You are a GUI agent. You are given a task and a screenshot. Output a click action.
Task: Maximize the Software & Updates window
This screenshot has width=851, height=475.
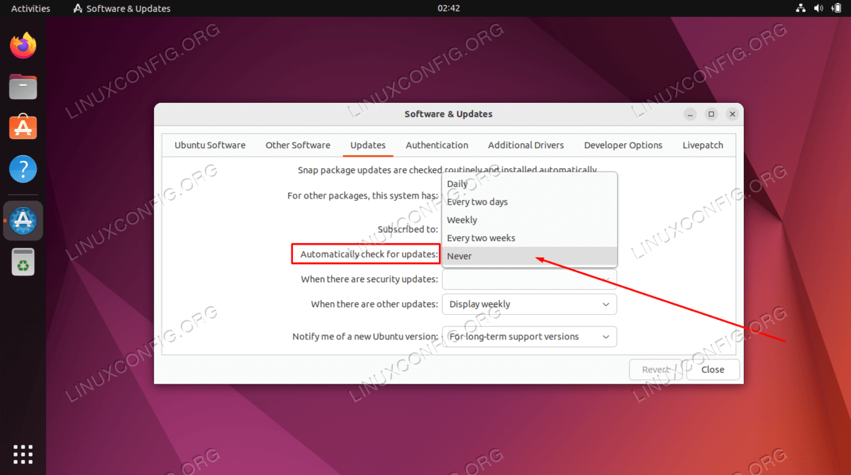click(711, 114)
